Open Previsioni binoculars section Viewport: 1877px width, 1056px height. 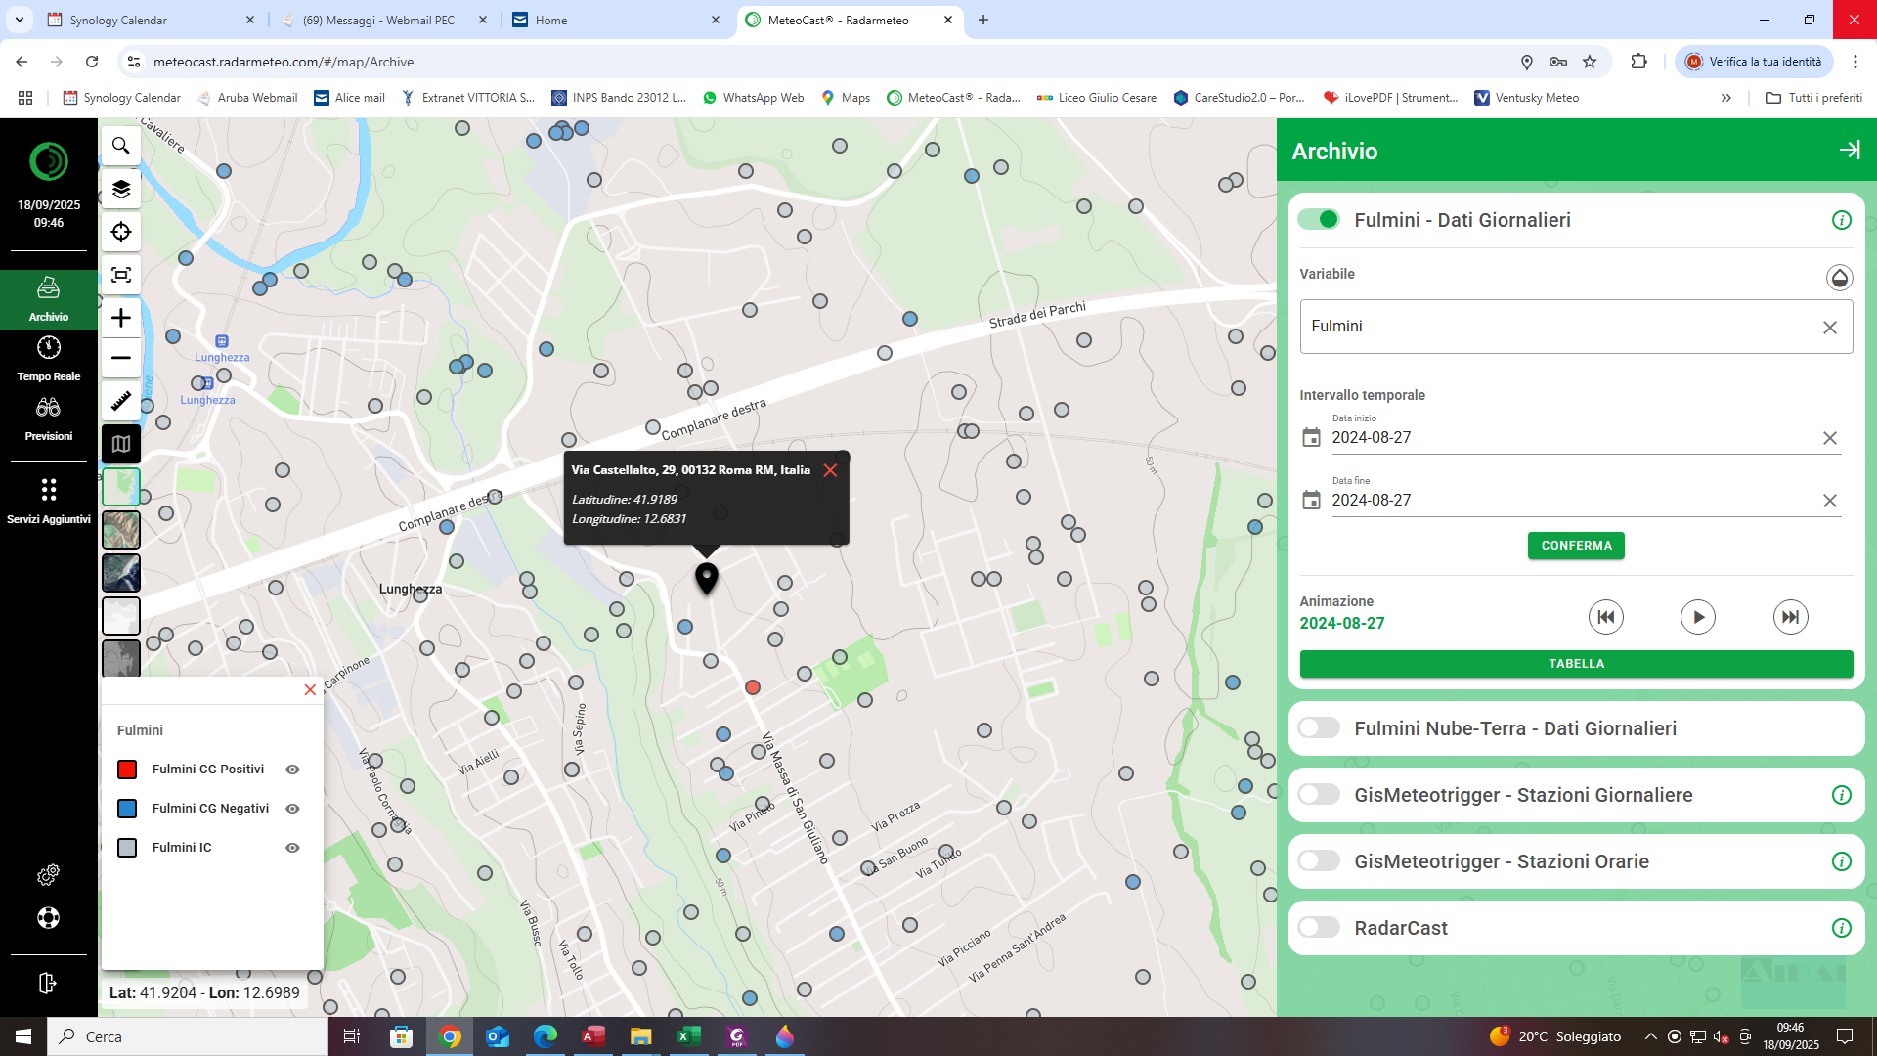49,418
